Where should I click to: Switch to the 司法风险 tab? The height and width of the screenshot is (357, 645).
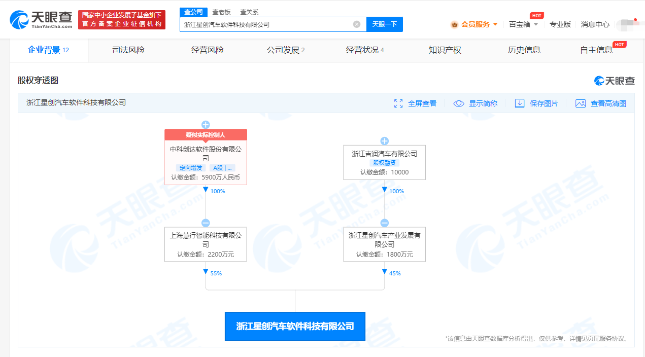coord(128,50)
